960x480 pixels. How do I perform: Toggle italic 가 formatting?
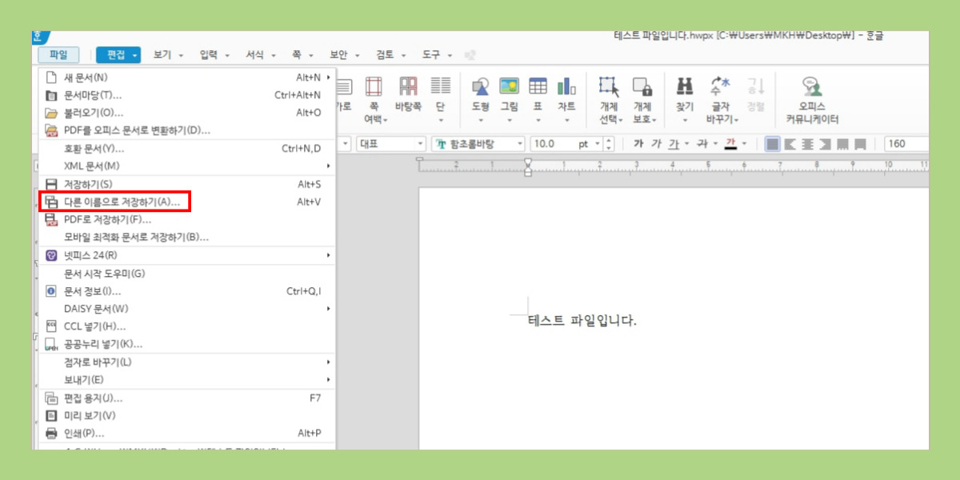[656, 144]
